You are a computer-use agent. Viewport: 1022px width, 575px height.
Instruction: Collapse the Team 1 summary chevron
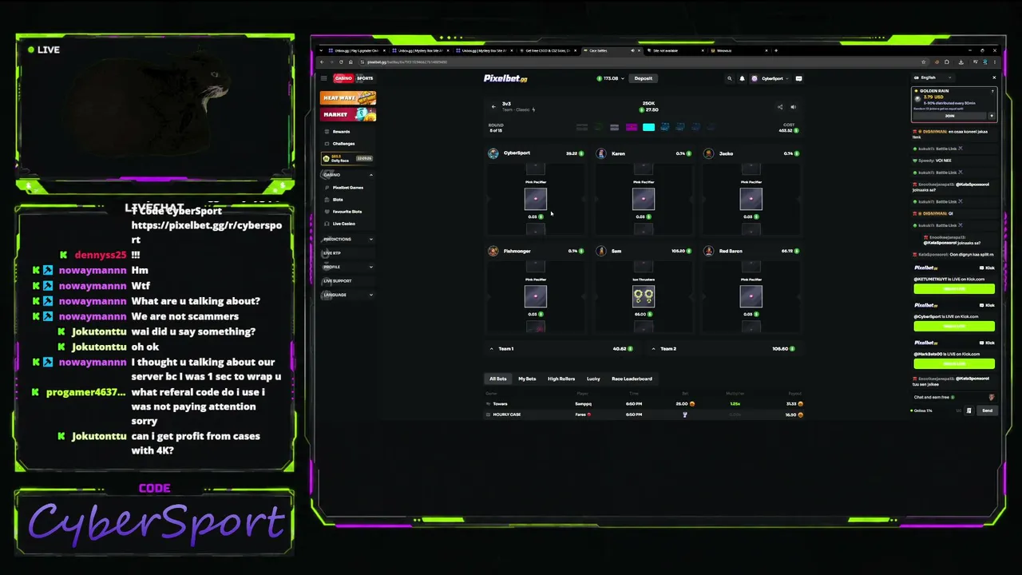point(492,348)
